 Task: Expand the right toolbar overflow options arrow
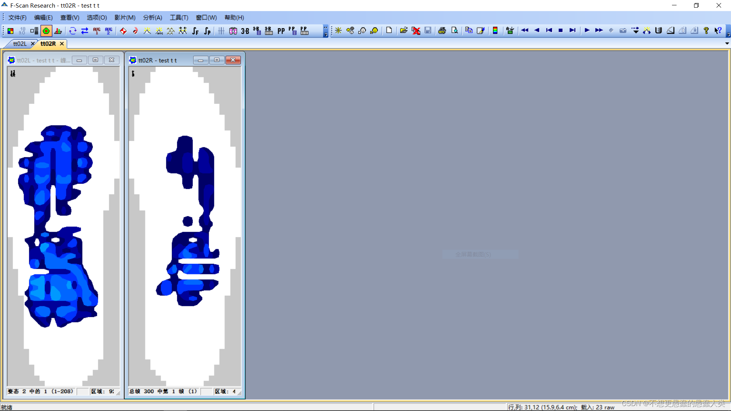(728, 34)
